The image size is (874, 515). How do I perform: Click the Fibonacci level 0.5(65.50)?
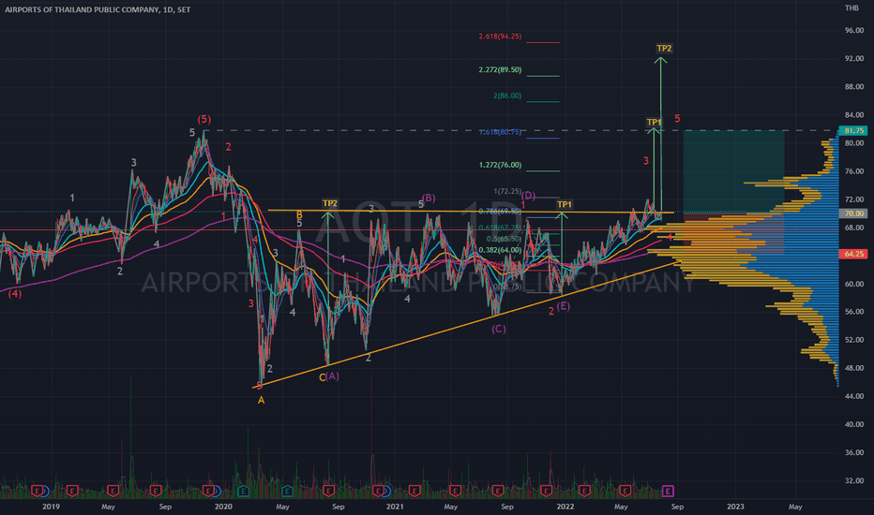click(504, 239)
